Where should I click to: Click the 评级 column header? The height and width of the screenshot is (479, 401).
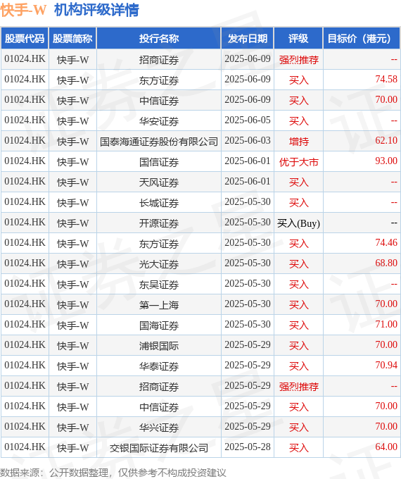(298, 39)
